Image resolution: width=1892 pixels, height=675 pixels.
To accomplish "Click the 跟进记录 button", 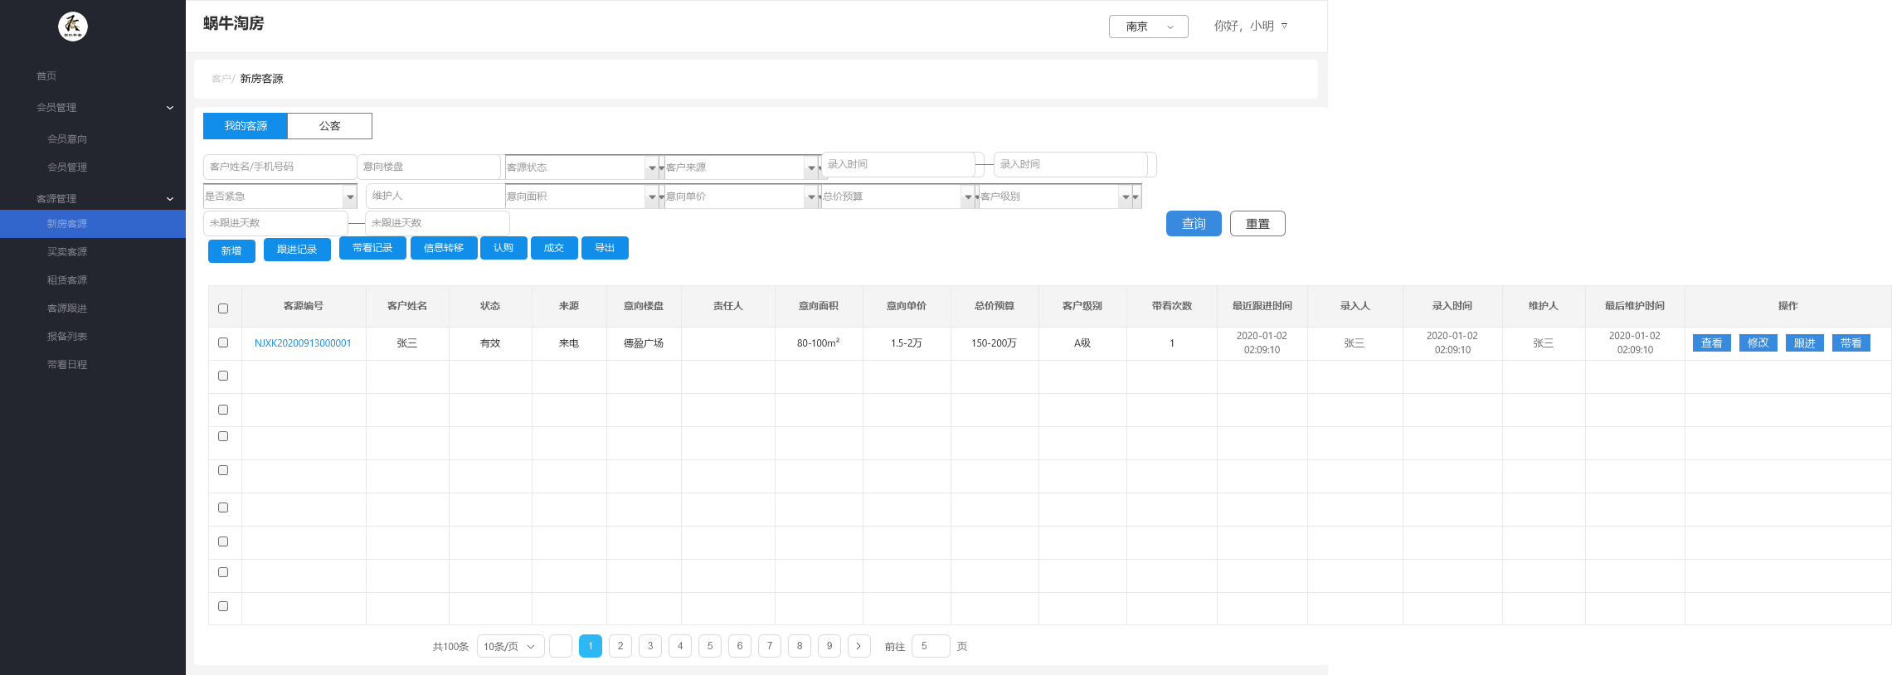I will (x=297, y=250).
